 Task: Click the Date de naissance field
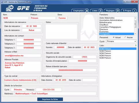tap(32, 26)
